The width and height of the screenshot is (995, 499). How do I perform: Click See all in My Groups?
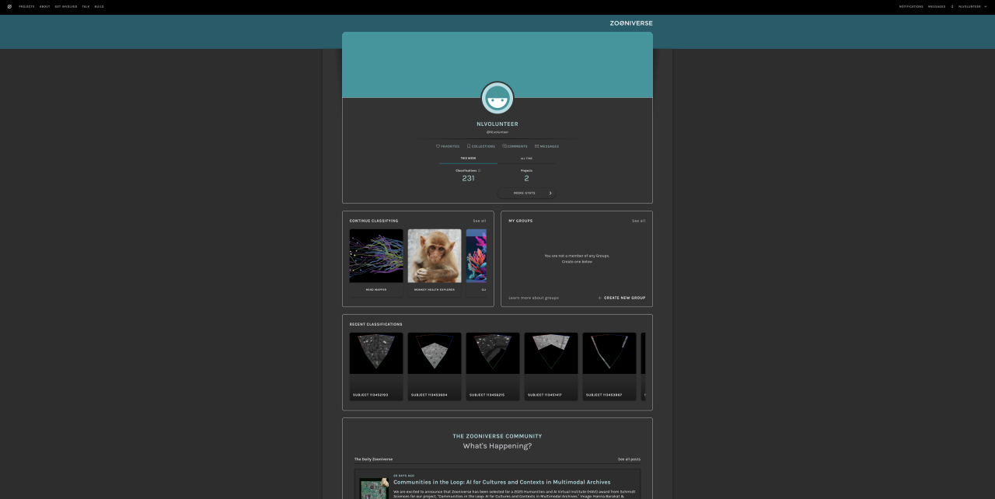(x=638, y=221)
